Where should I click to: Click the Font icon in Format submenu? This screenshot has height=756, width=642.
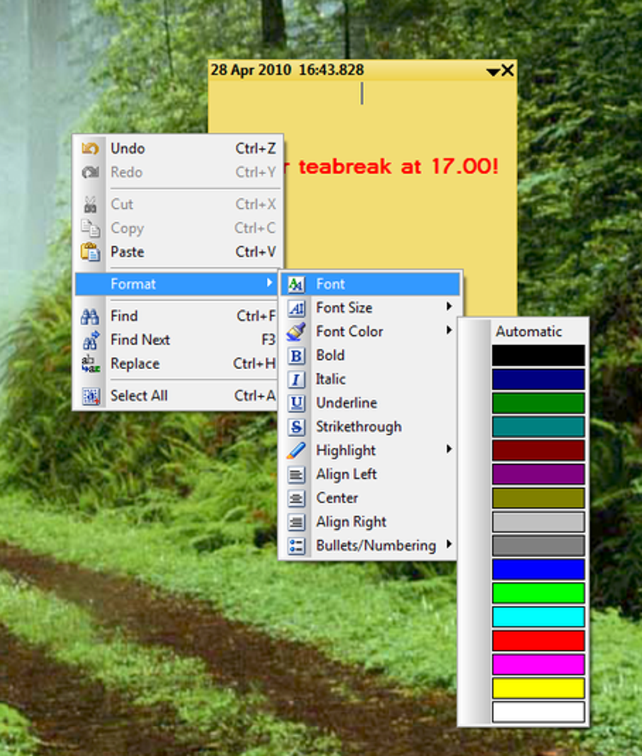point(296,284)
